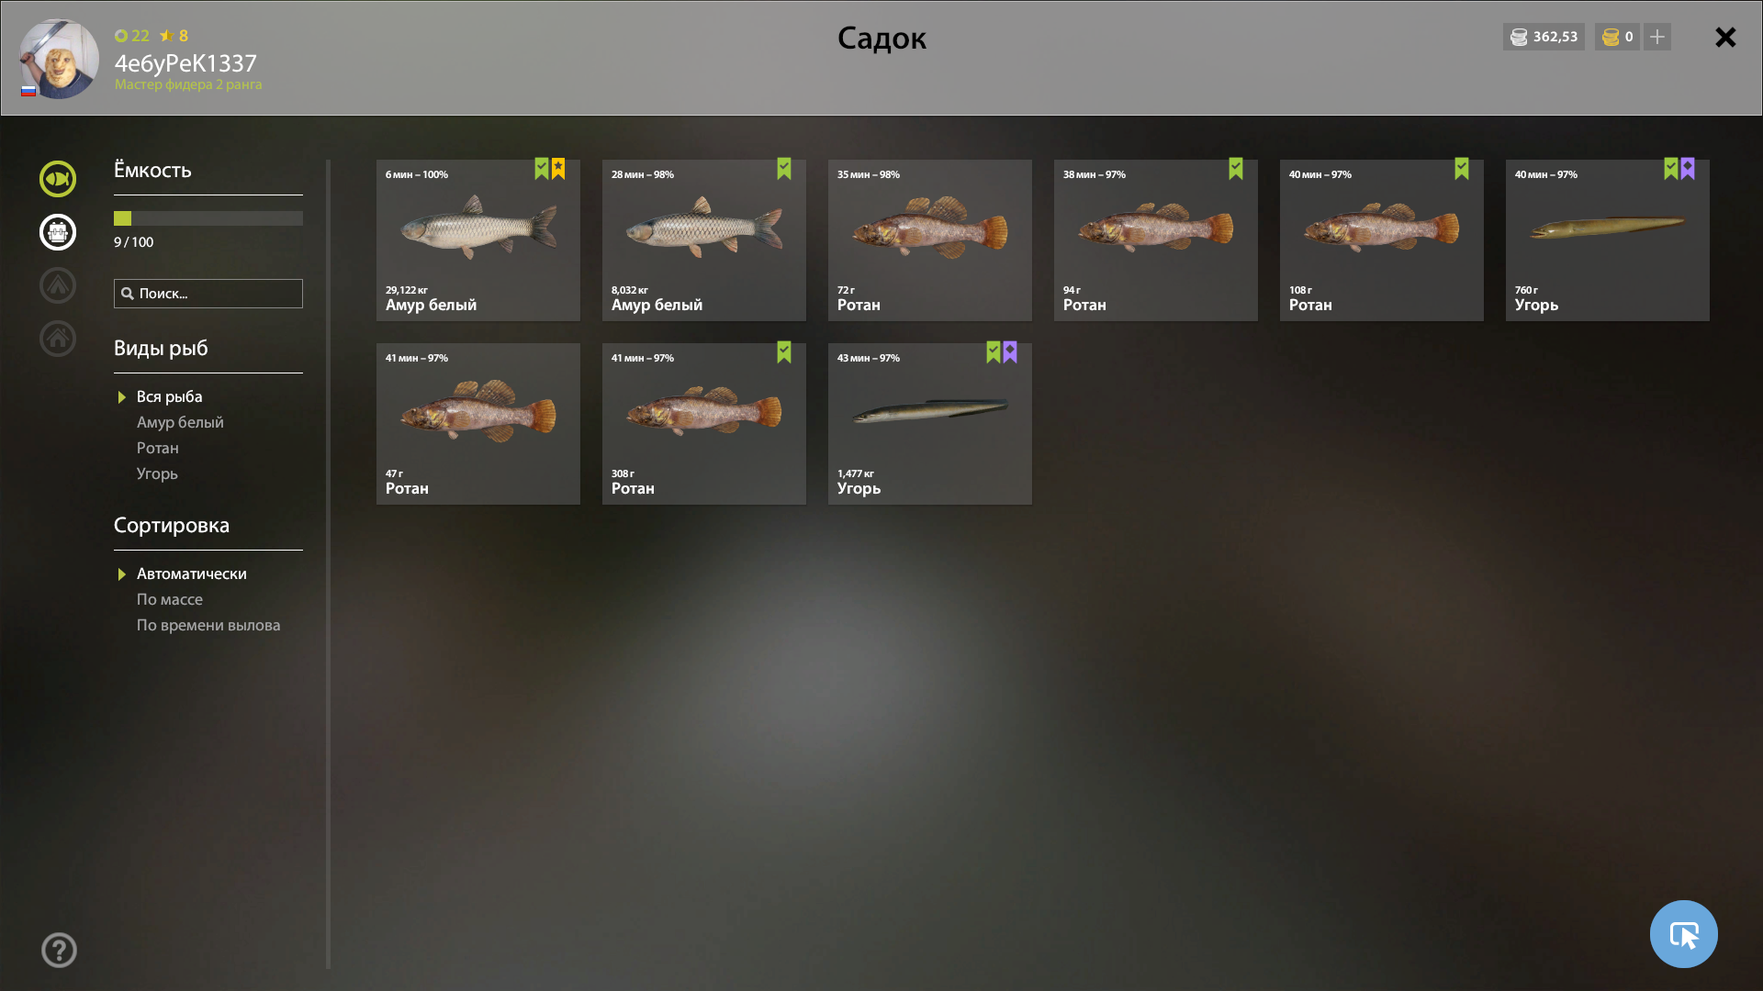Click the blue cursor selection mode button
The width and height of the screenshot is (1763, 991).
click(x=1683, y=934)
